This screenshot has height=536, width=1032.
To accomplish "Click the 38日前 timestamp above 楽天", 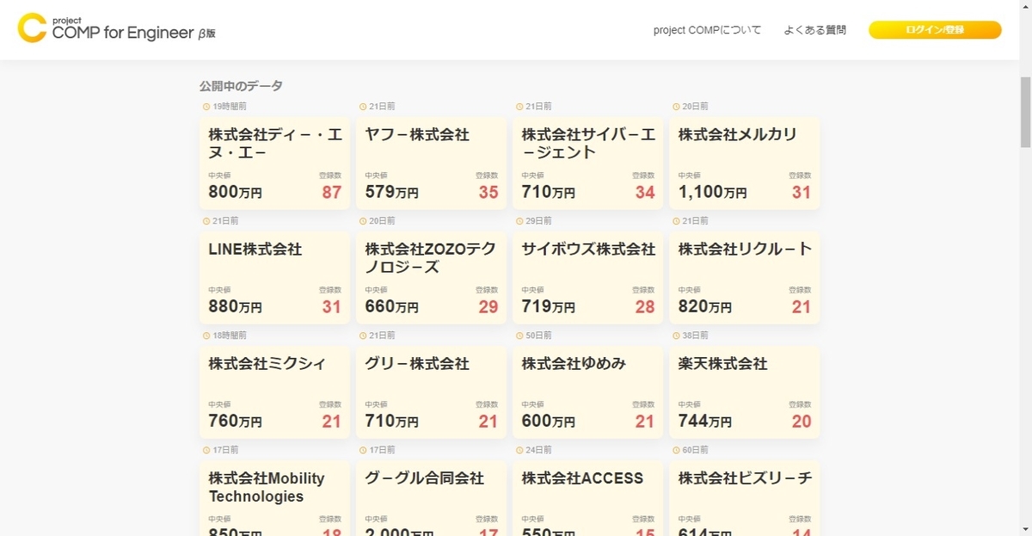I will tap(695, 336).
